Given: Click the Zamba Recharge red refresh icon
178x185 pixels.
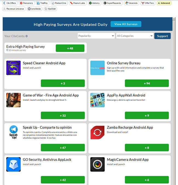Looking at the screenshot, I should (x=97, y=132).
